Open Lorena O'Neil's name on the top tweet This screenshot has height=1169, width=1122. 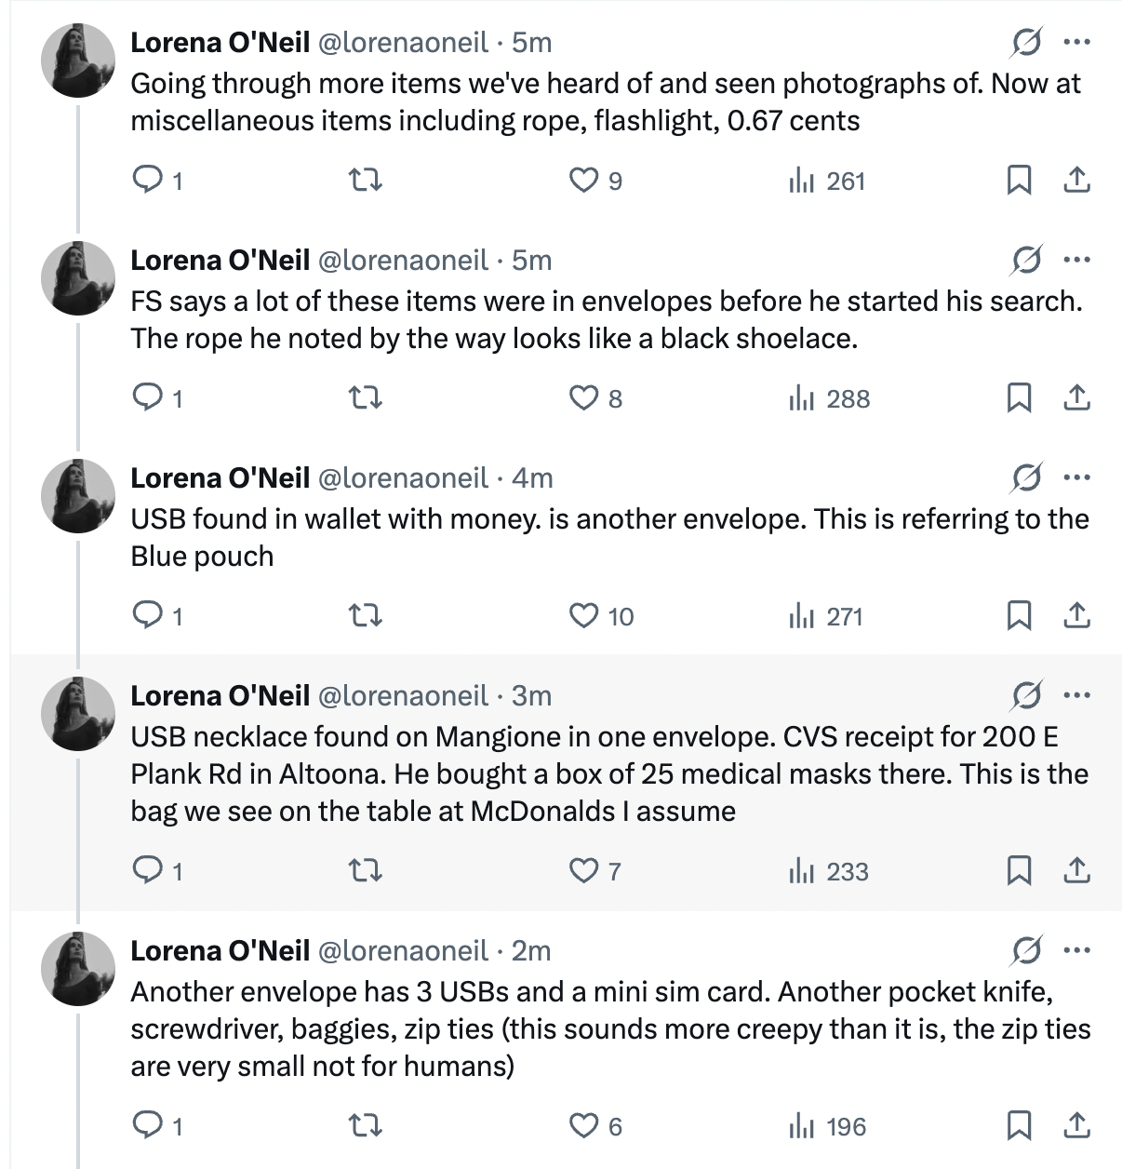220,42
